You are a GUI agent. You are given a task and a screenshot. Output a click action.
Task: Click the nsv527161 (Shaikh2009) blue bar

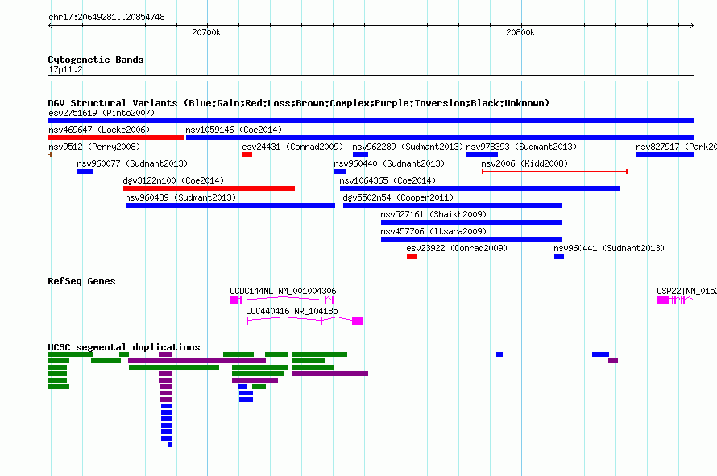click(471, 222)
